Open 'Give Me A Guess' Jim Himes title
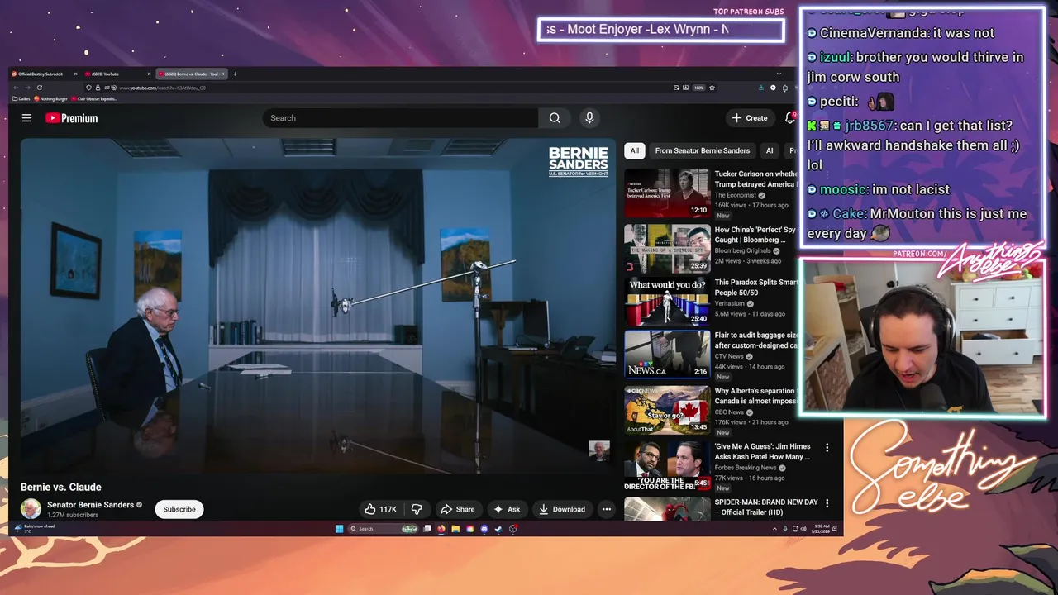1058x595 pixels. tap(762, 451)
